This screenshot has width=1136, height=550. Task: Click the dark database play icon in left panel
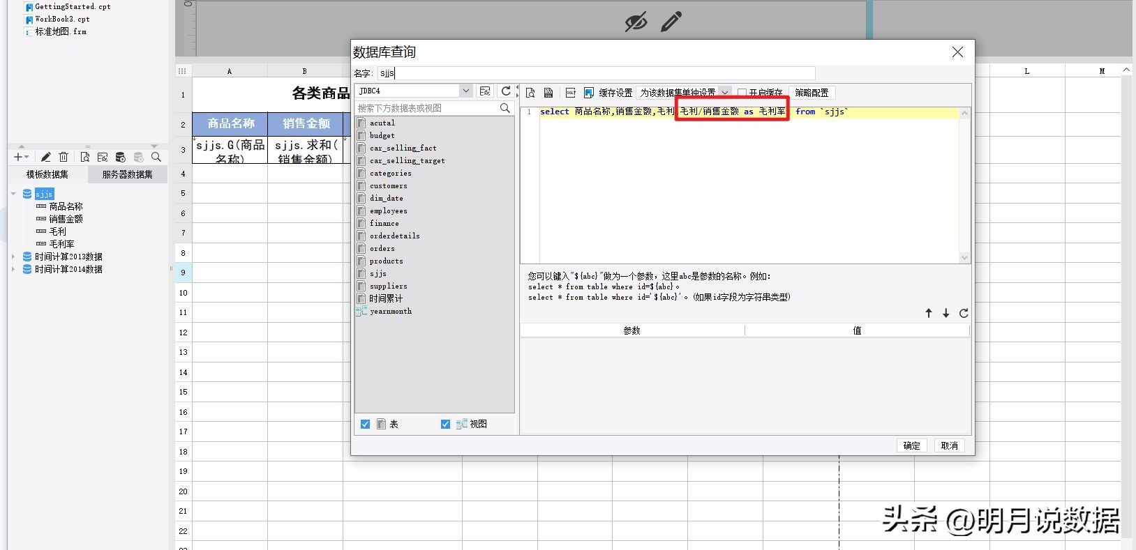(120, 157)
